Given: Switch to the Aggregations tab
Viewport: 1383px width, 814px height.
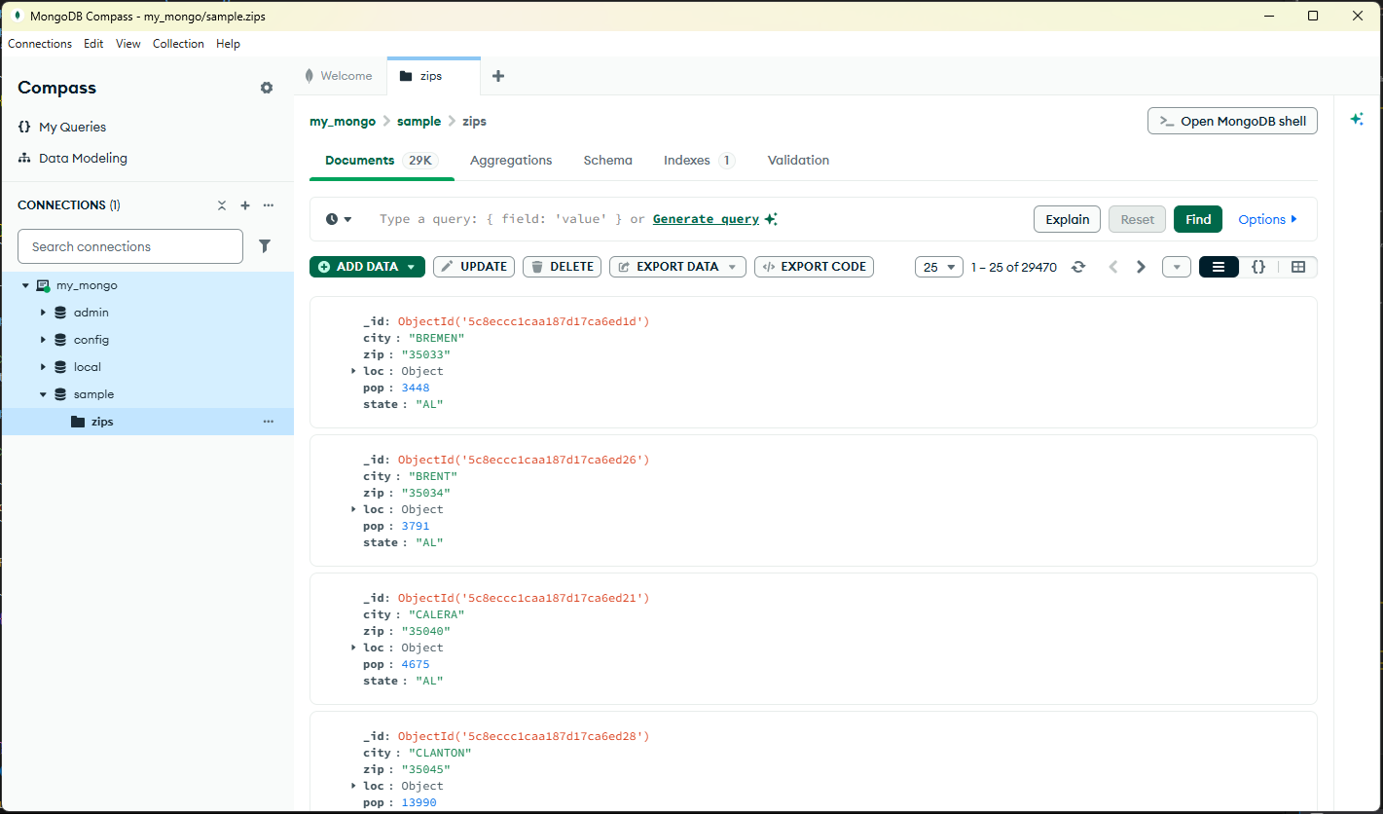Looking at the screenshot, I should (511, 160).
